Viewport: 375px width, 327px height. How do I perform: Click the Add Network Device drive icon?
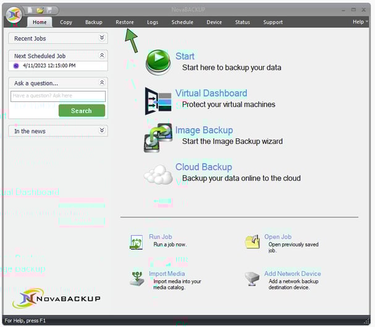click(x=252, y=279)
